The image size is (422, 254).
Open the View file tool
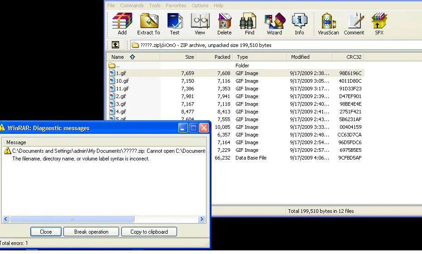(x=200, y=24)
